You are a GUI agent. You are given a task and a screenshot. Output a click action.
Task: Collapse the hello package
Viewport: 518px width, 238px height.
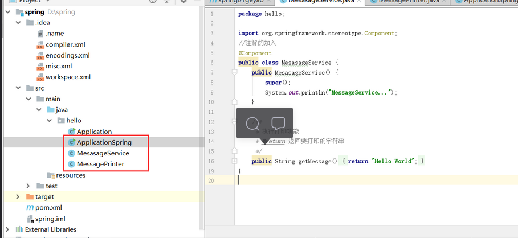(x=50, y=121)
